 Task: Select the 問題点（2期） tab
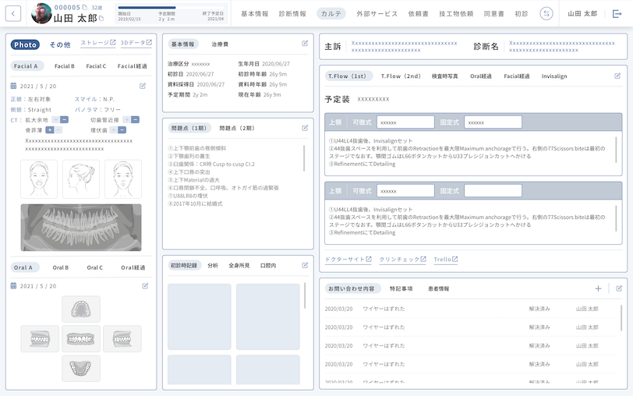click(x=237, y=128)
